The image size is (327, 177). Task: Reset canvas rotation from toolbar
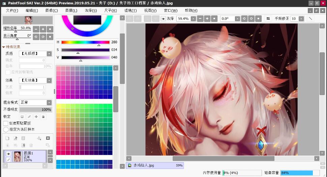coord(258,19)
